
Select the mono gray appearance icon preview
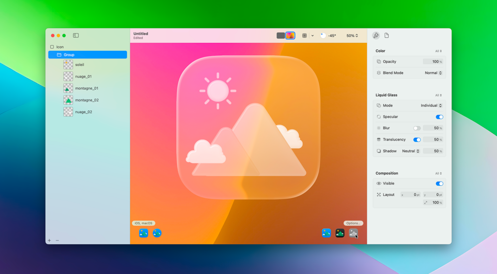coord(353,233)
